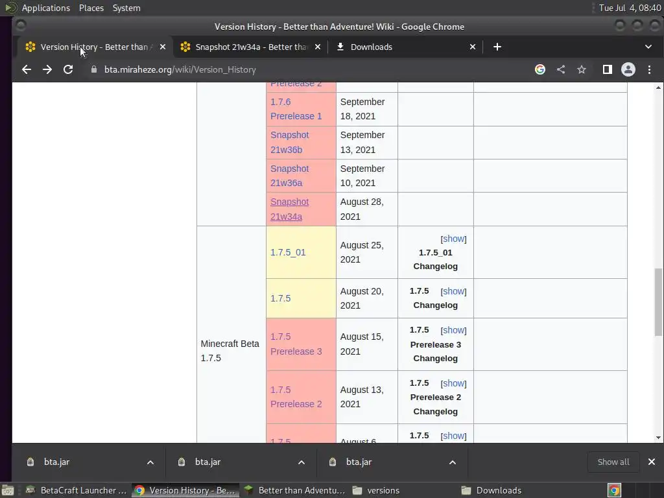Click the desktop menu logo icon

pos(10,8)
